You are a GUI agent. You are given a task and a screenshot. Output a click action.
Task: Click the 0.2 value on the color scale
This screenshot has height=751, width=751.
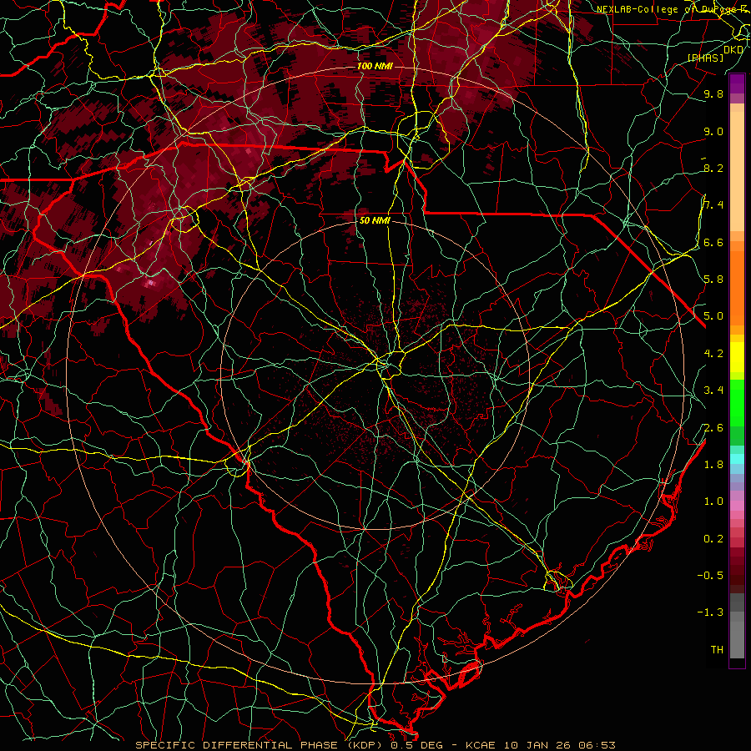713,539
